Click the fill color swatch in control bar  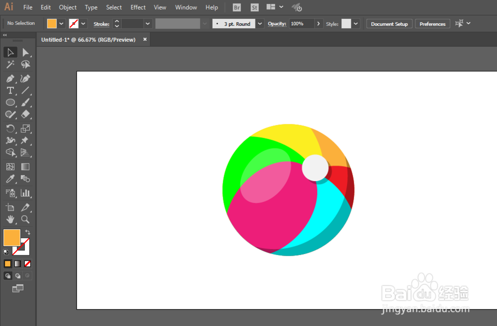(x=52, y=24)
